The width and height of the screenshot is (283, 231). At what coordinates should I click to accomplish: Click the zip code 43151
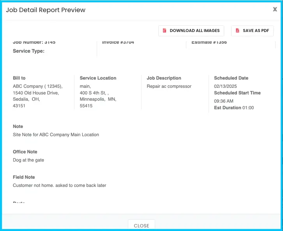point(19,106)
